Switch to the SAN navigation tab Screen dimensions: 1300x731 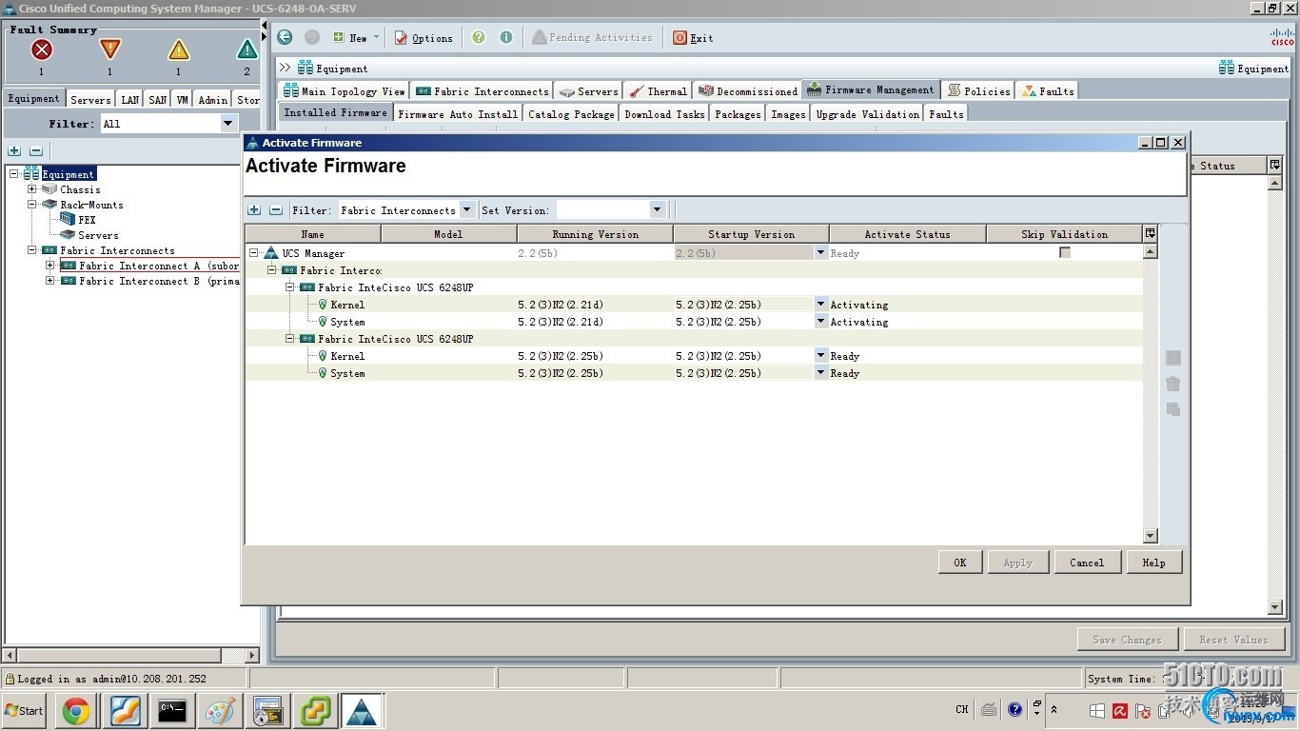pyautogui.click(x=158, y=99)
